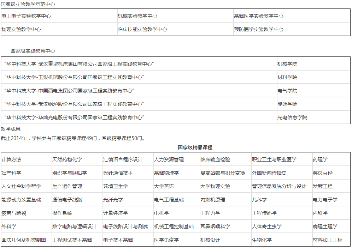Click 光纤光学 course cell
Screen dimensions: 352x248
click(128, 200)
